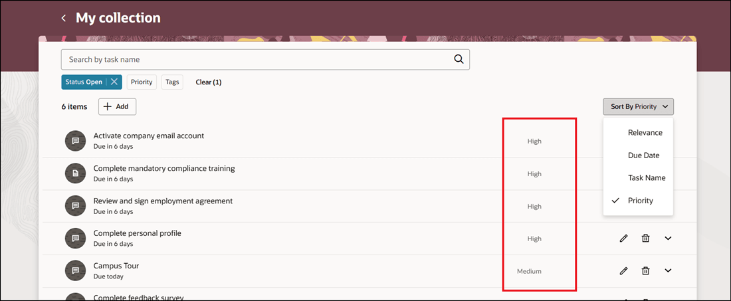The height and width of the screenshot is (301, 731).
Task: Open Complete personal profile task
Action: pyautogui.click(x=138, y=233)
